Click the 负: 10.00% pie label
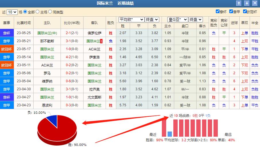Image resolution: width=260 pixels, height=147 pixels. [x=37, y=113]
